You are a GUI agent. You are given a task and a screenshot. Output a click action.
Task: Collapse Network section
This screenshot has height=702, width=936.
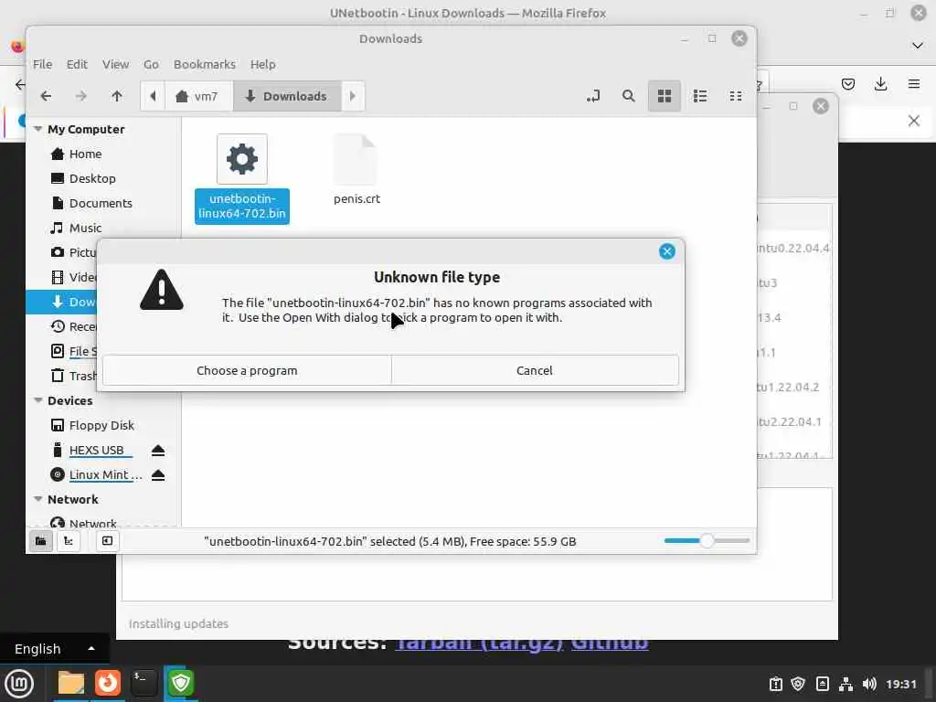pos(37,499)
